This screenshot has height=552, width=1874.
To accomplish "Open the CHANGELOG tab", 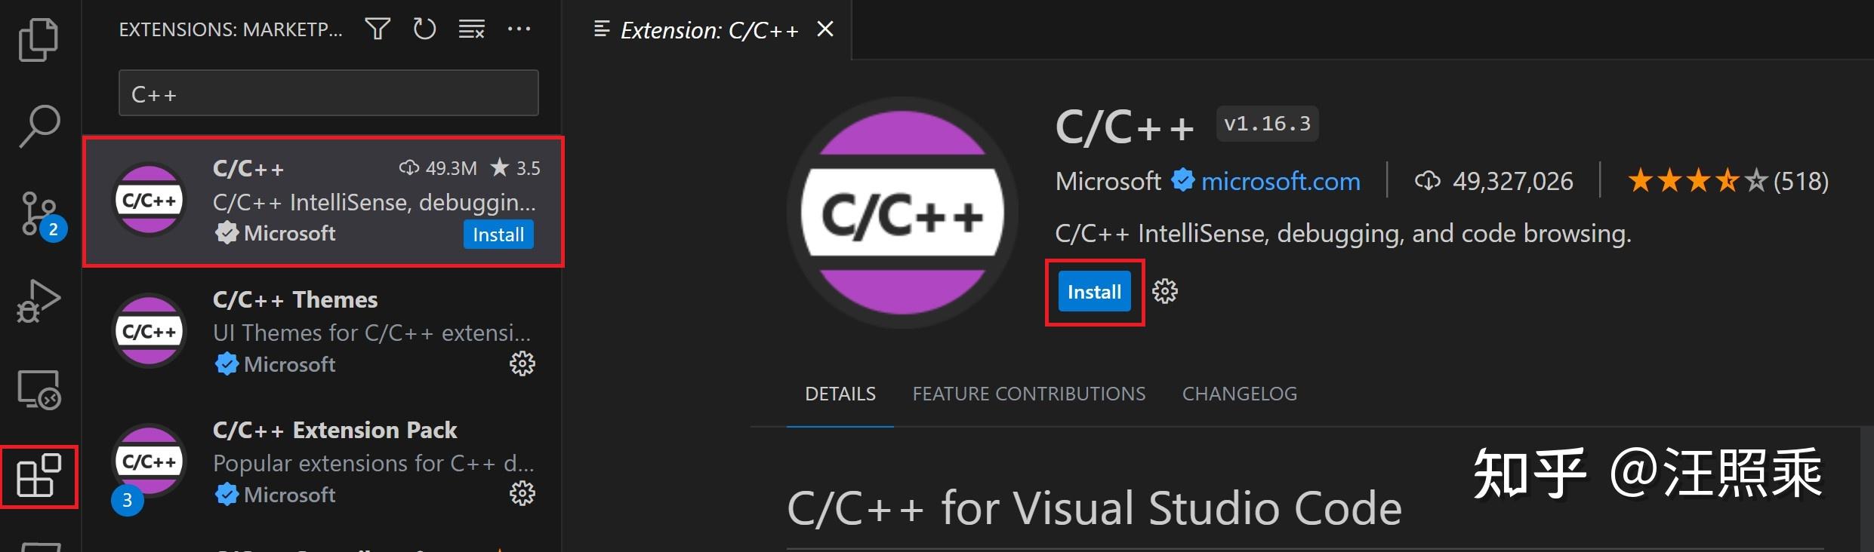I will coord(1238,393).
